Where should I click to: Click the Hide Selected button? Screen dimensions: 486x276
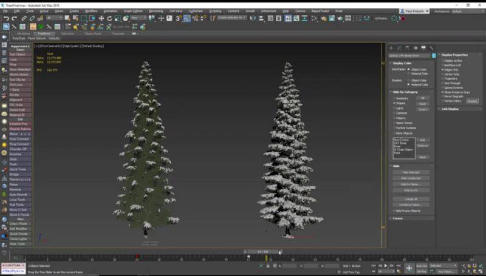[x=411, y=172]
